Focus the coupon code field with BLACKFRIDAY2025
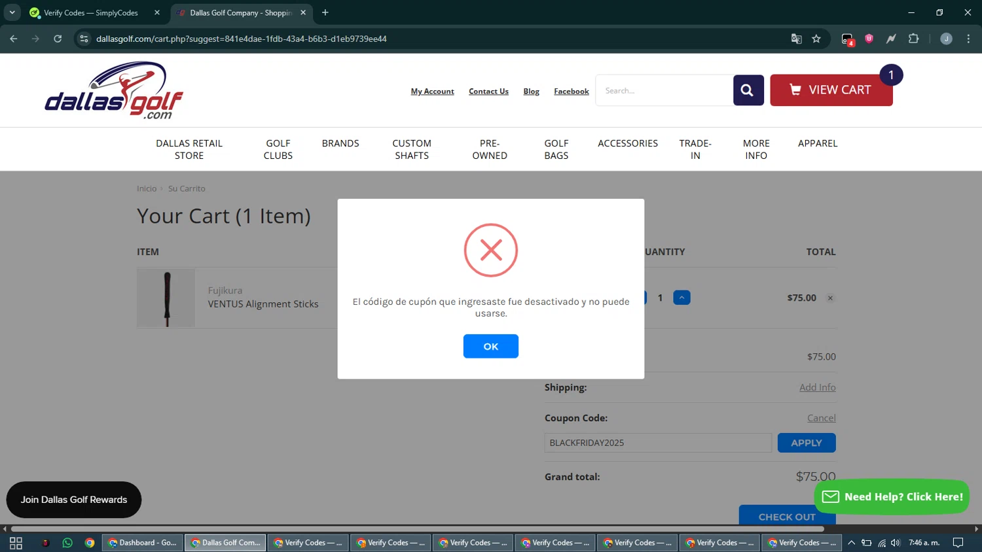The image size is (982, 552). click(x=658, y=443)
